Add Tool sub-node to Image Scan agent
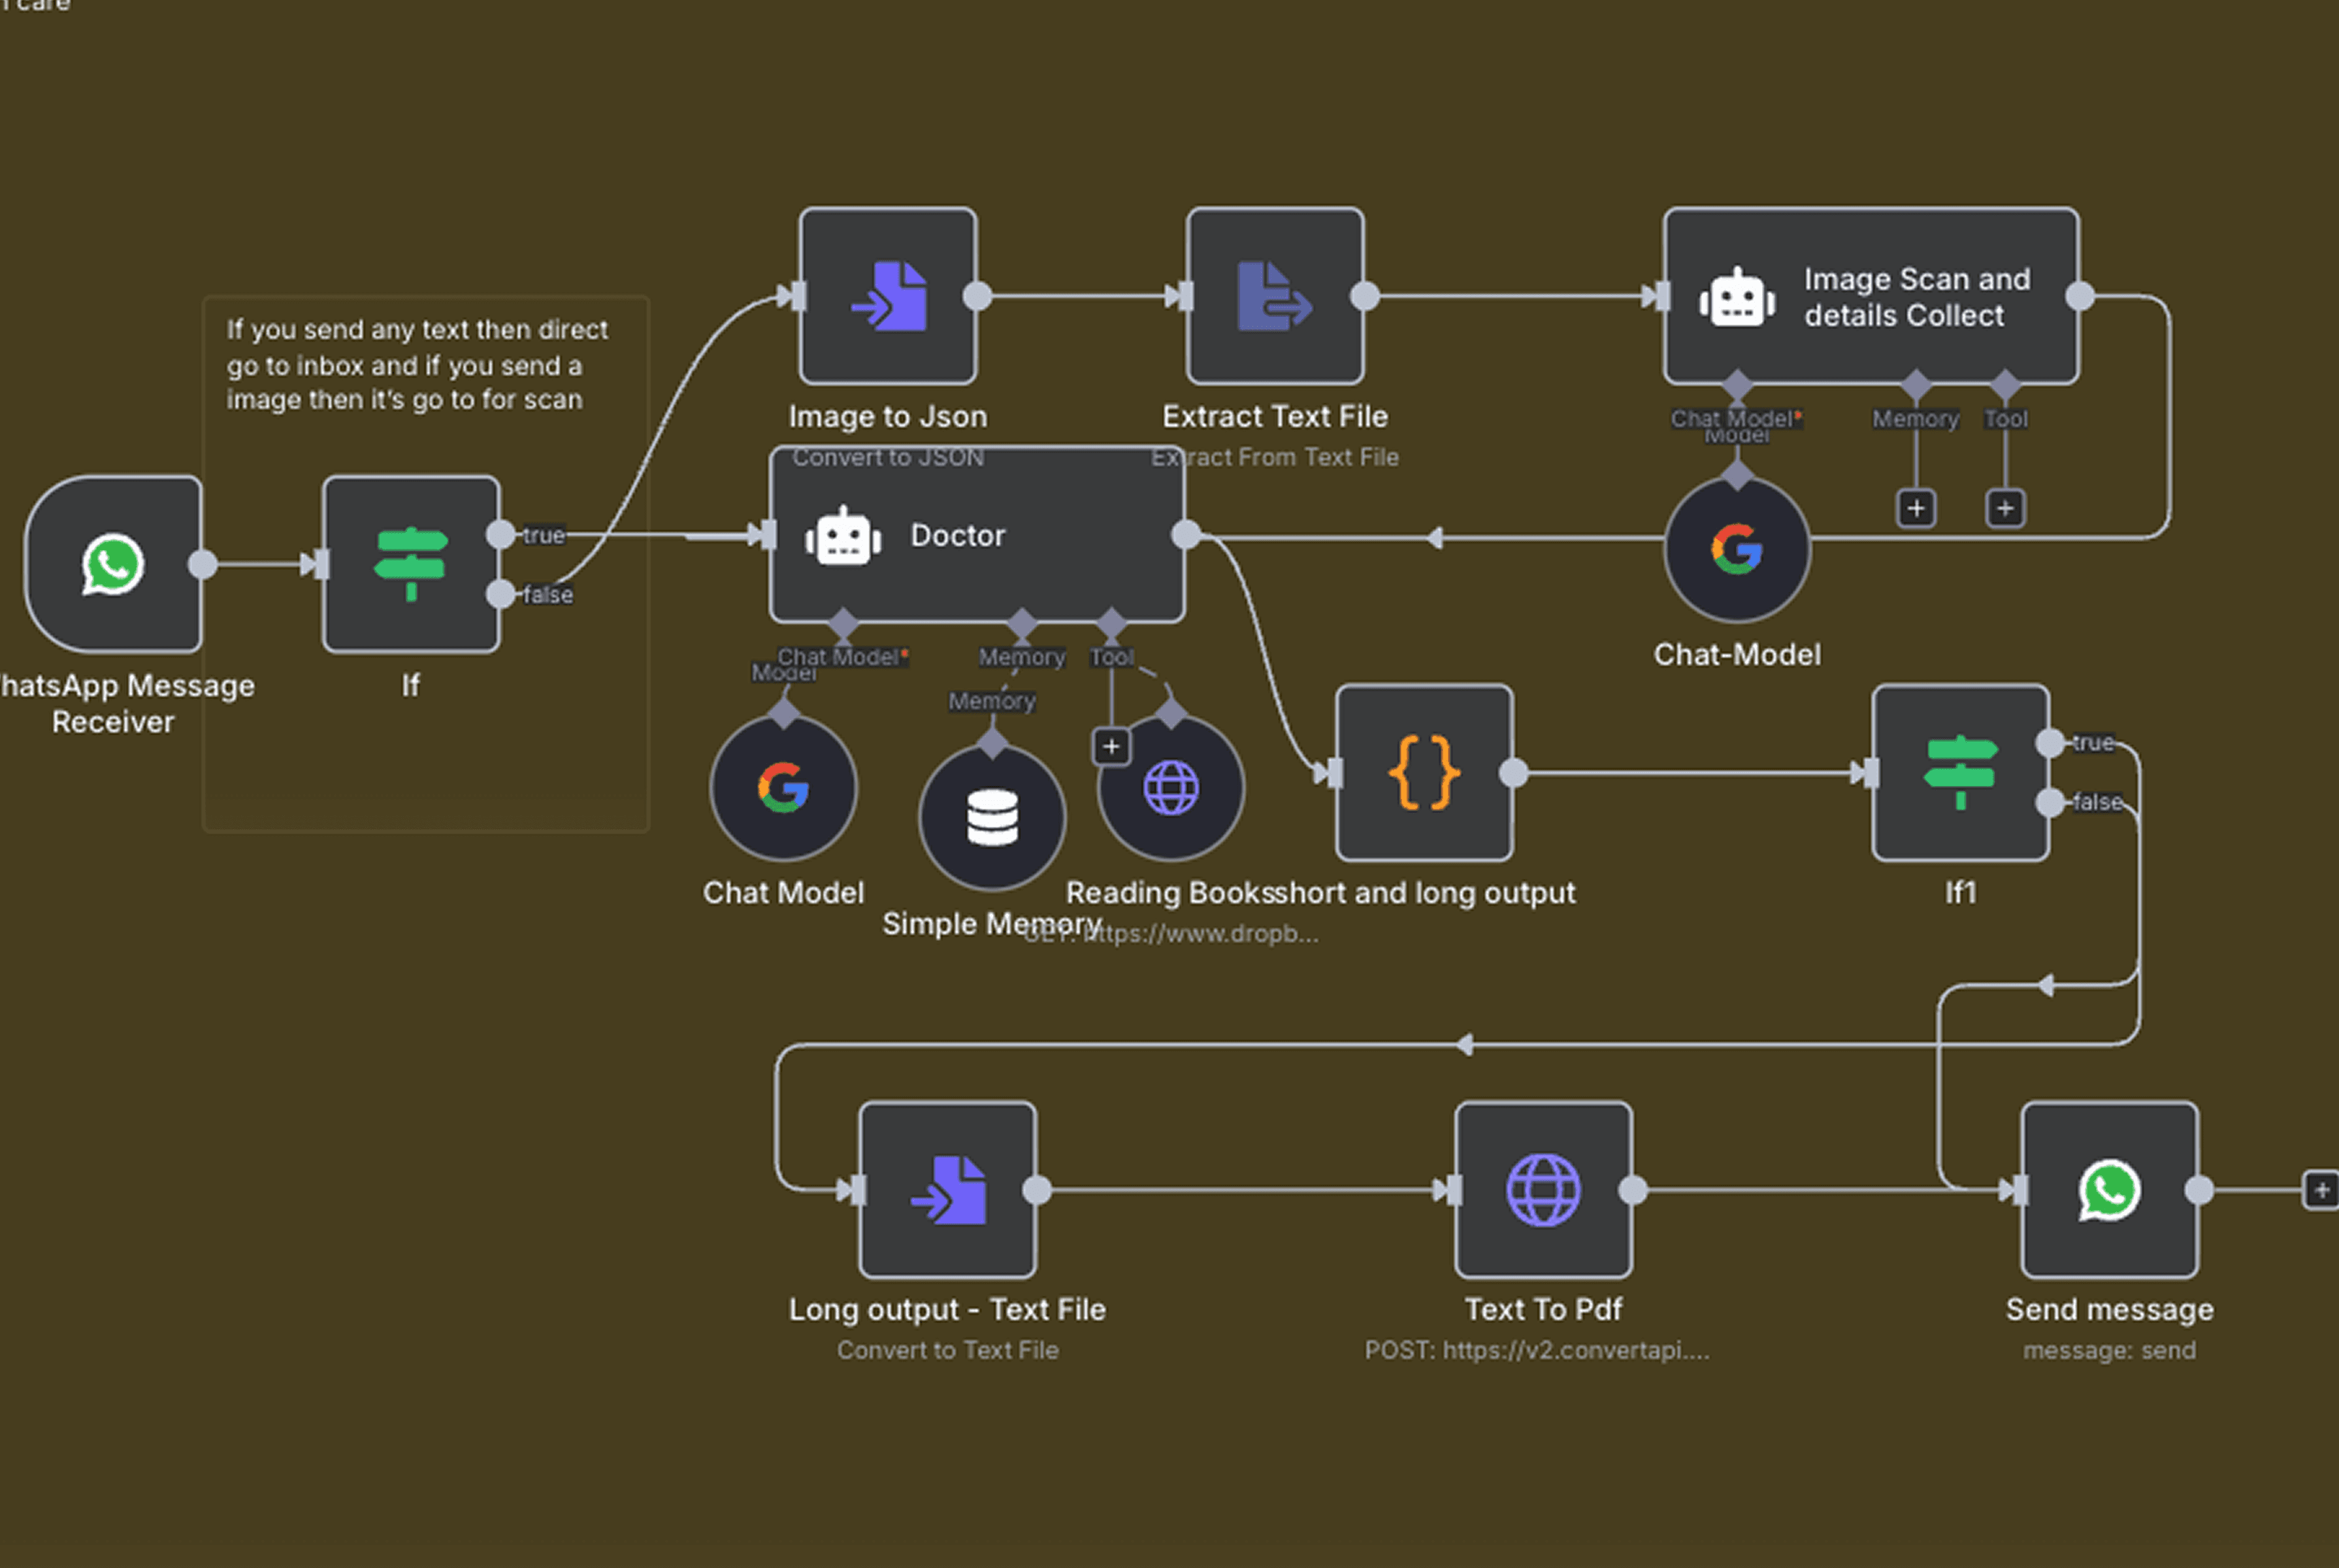The width and height of the screenshot is (2339, 1568). coord(2005,508)
